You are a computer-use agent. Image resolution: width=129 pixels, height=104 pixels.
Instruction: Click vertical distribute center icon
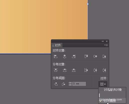point(65,70)
